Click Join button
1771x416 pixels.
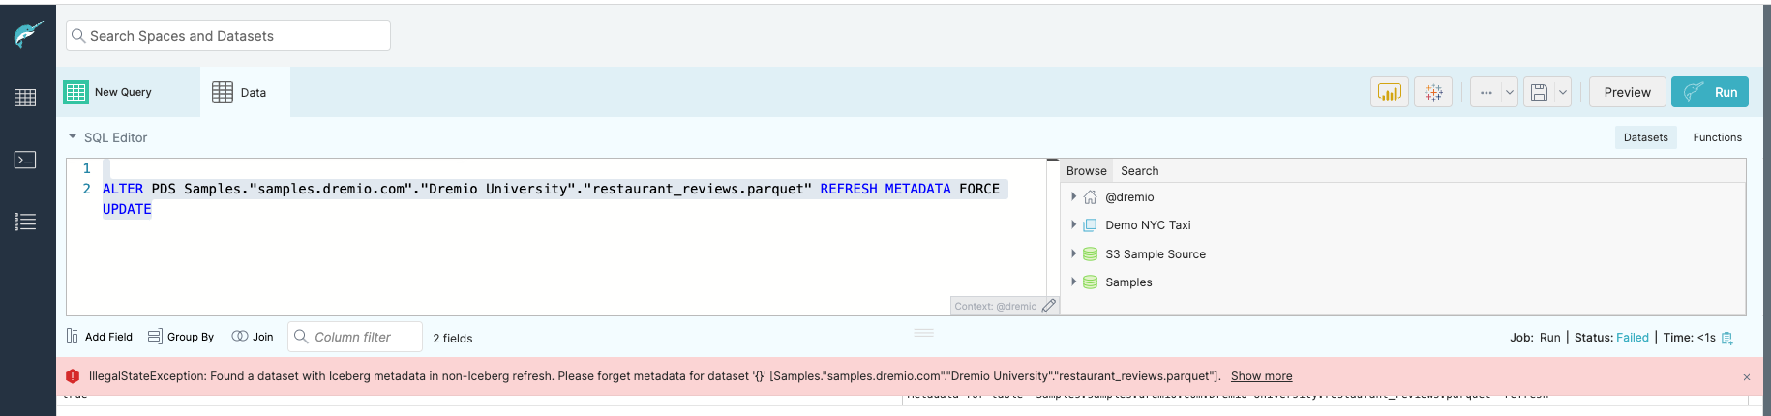click(253, 337)
